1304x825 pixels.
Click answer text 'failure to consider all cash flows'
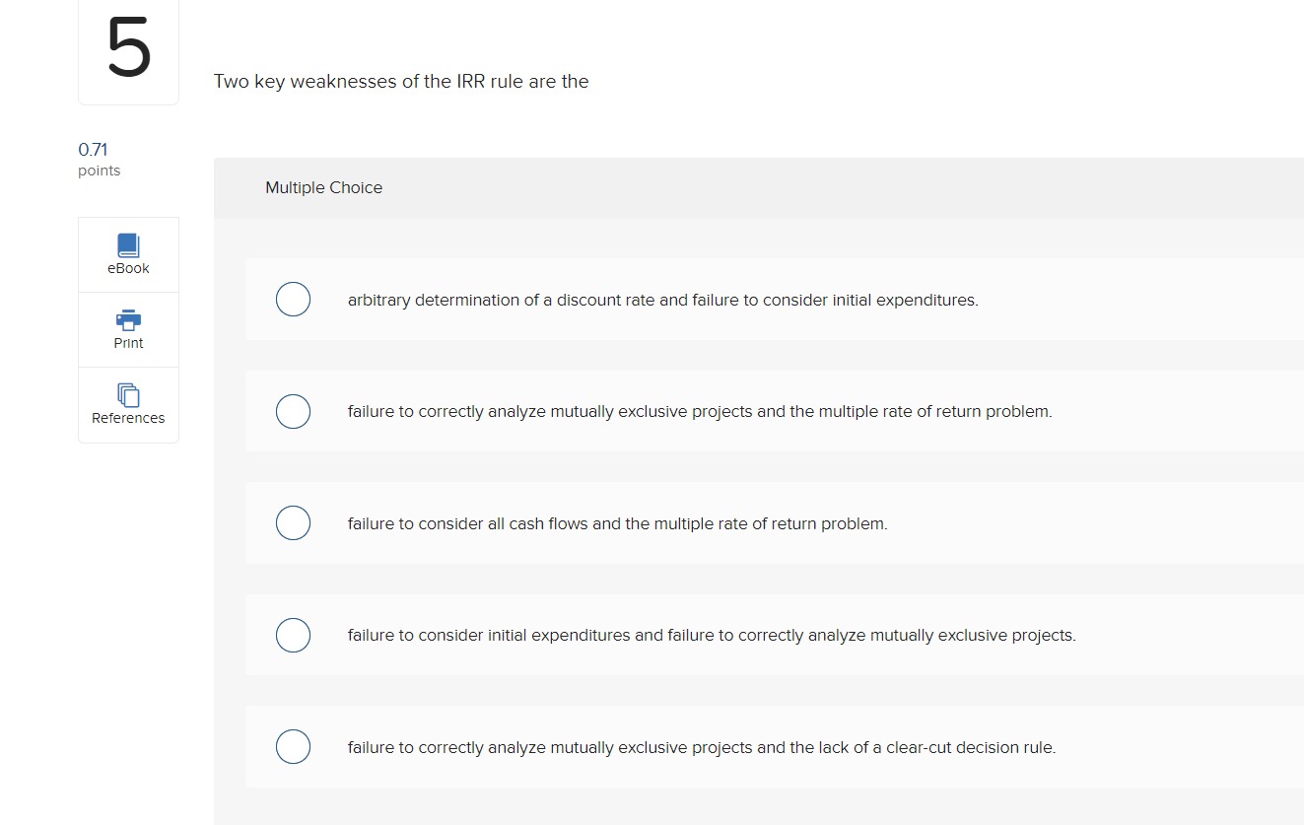pyautogui.click(x=617, y=523)
